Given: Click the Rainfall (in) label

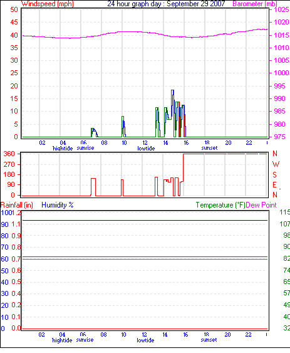Looking at the screenshot, I should coord(17,205).
